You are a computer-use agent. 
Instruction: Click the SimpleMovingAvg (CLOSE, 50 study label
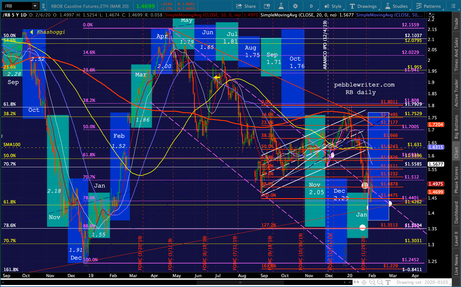(x=389, y=15)
